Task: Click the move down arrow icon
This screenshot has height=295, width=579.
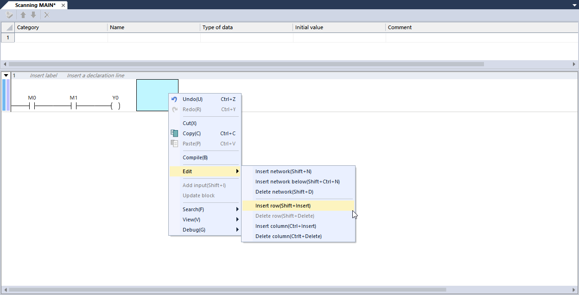Action: pos(33,15)
